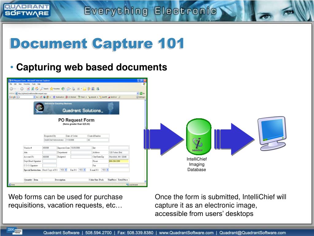Click the blue book toolbar icon
Image resolution: width=314 pixels, height=236 pixels.
(93, 89)
